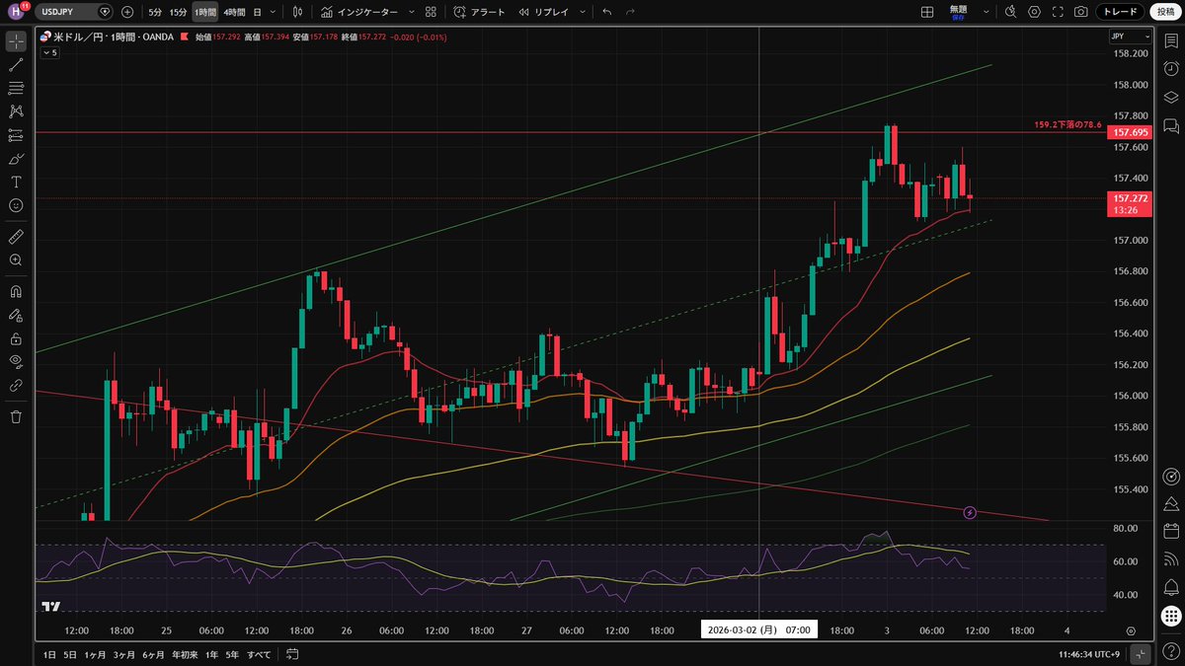The height and width of the screenshot is (666, 1185).
Task: Open go-to-date calendar icon
Action: 292,653
